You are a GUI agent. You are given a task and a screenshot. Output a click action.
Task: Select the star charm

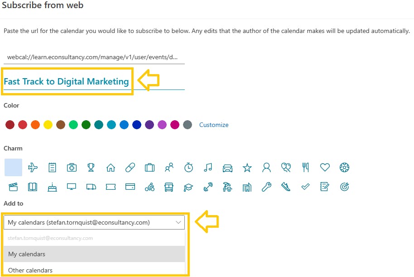247,168
